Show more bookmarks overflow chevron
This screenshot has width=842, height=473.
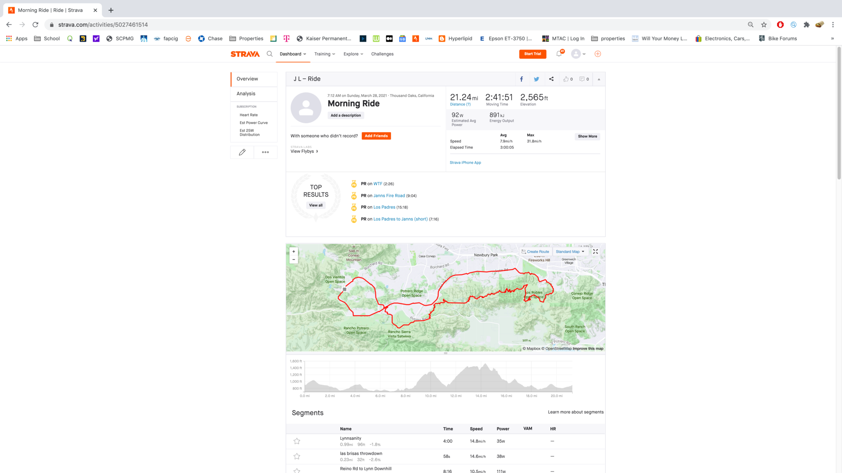coord(832,38)
